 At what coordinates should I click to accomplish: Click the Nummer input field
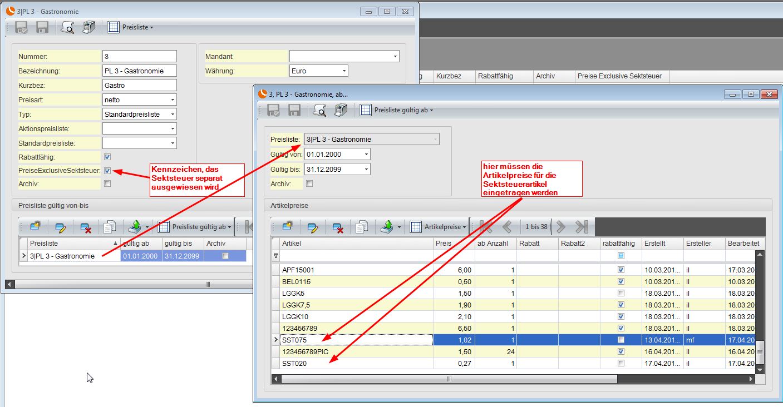[x=140, y=56]
